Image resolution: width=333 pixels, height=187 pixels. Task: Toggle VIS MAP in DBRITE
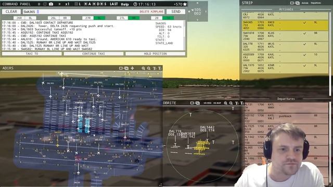217,103
